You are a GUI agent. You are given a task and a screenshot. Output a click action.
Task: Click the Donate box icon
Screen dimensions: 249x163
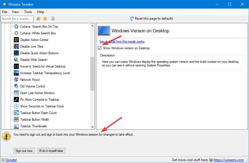click(3, 160)
